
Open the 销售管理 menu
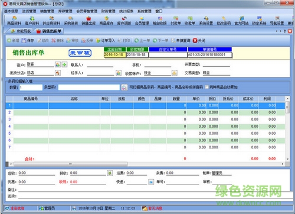coord(47,11)
